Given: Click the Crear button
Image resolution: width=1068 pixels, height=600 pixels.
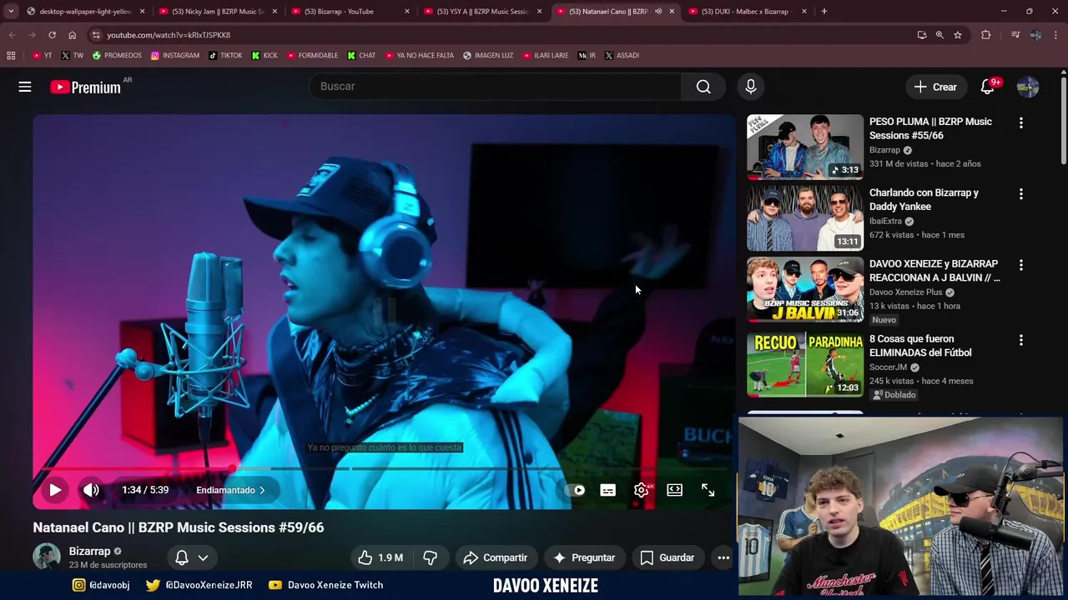Looking at the screenshot, I should 935,87.
